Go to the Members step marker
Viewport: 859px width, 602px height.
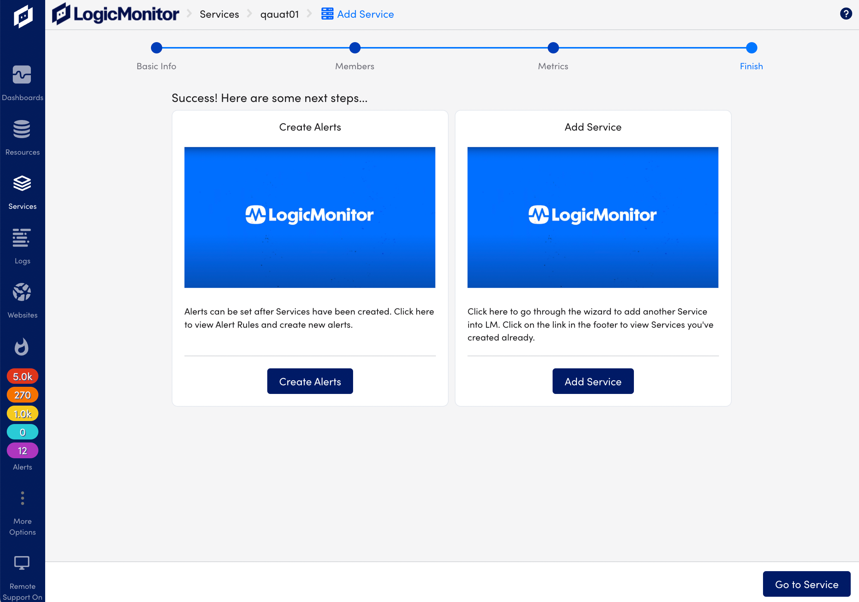[x=355, y=48]
